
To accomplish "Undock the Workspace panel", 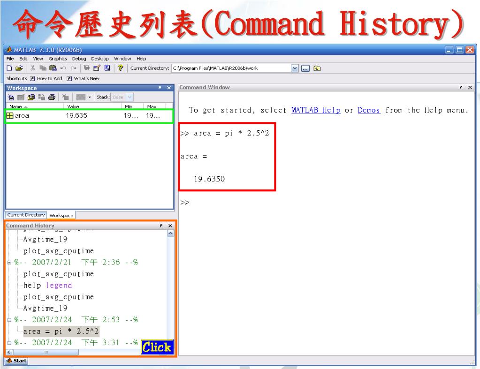I will (x=160, y=88).
